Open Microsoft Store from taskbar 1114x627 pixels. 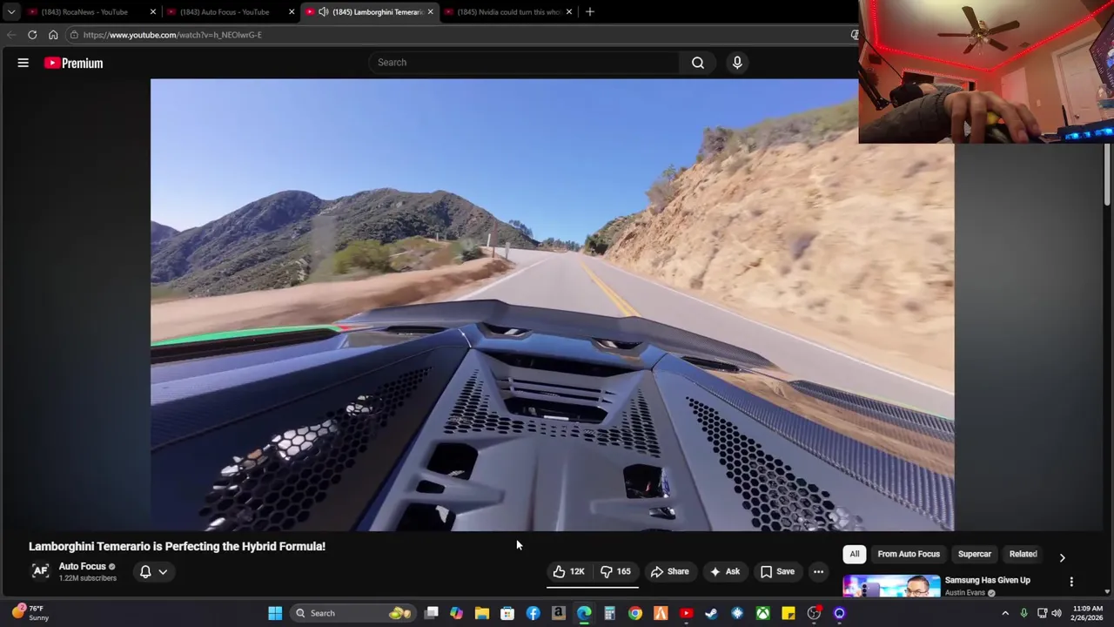click(507, 613)
